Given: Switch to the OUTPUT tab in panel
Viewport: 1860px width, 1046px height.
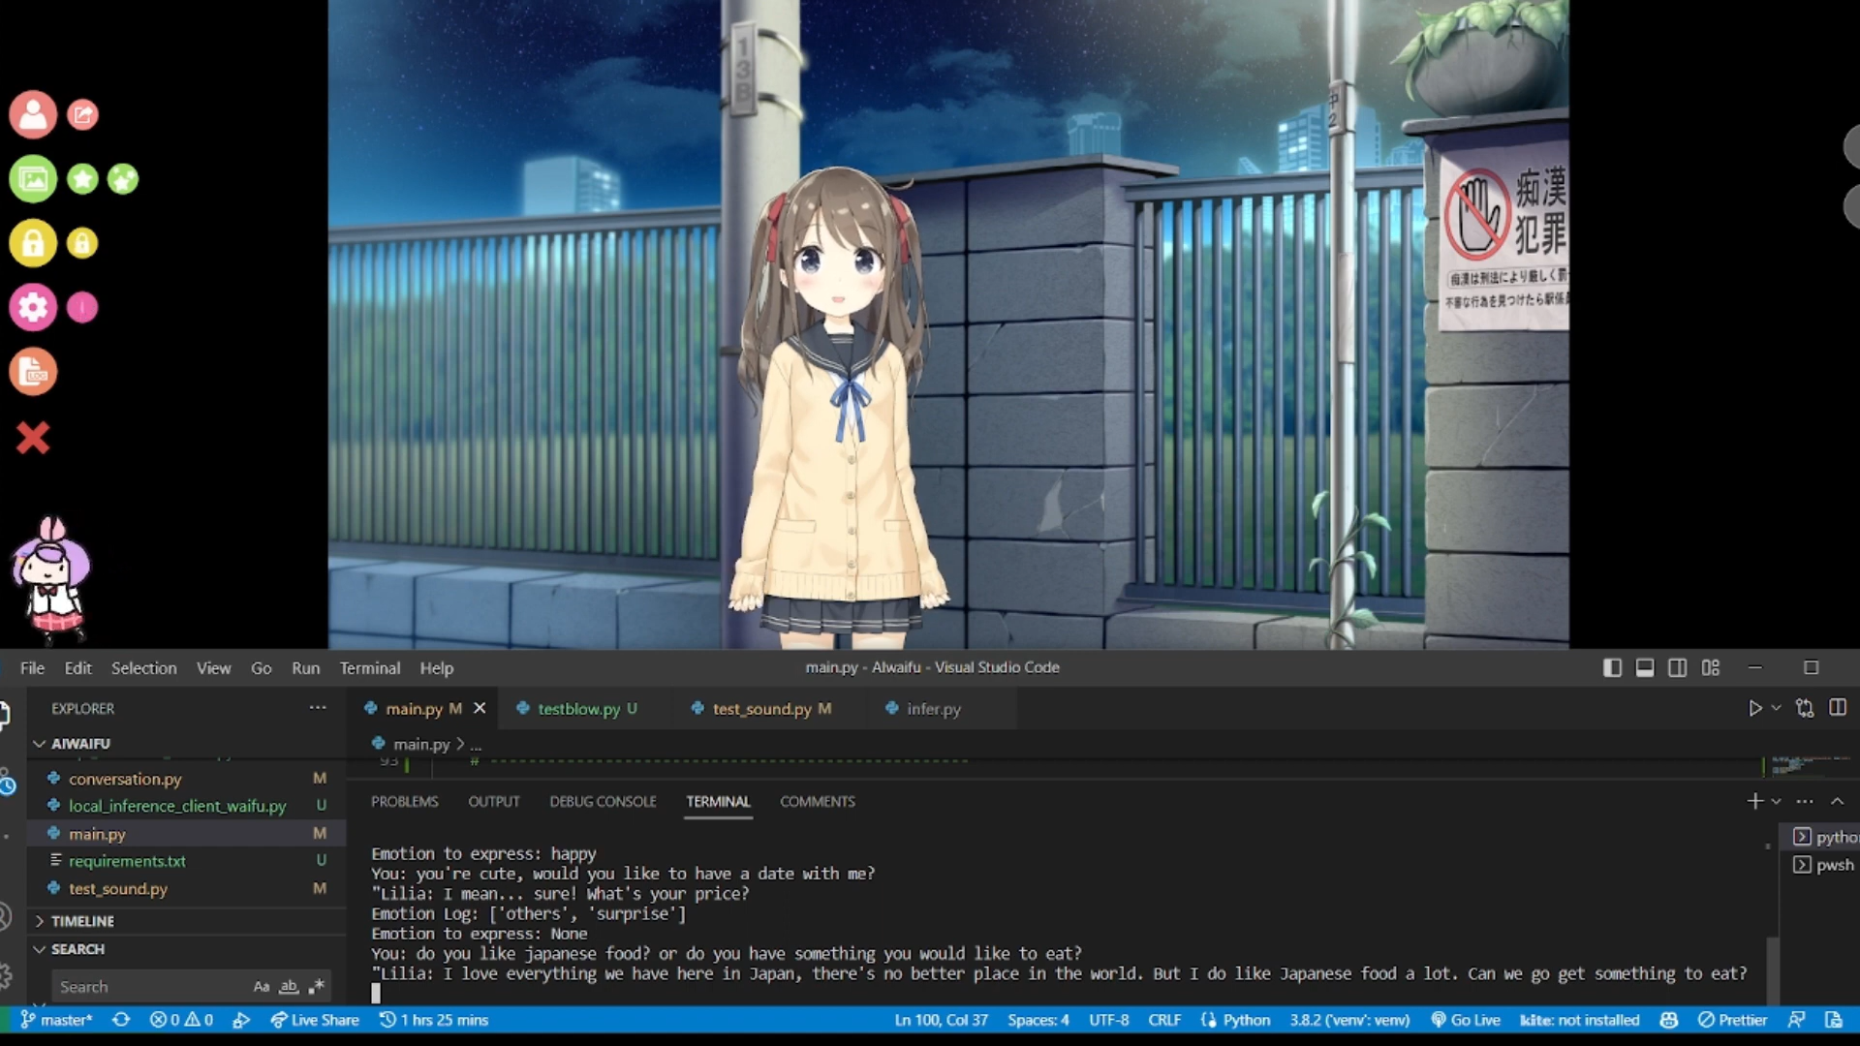Looking at the screenshot, I should coord(494,801).
